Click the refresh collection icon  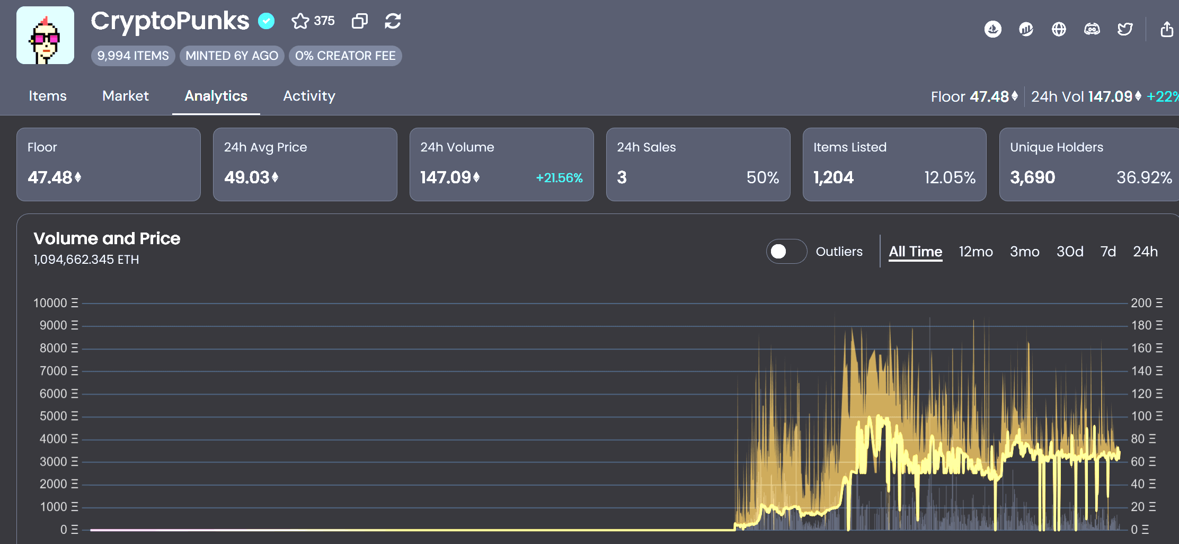pos(393,21)
